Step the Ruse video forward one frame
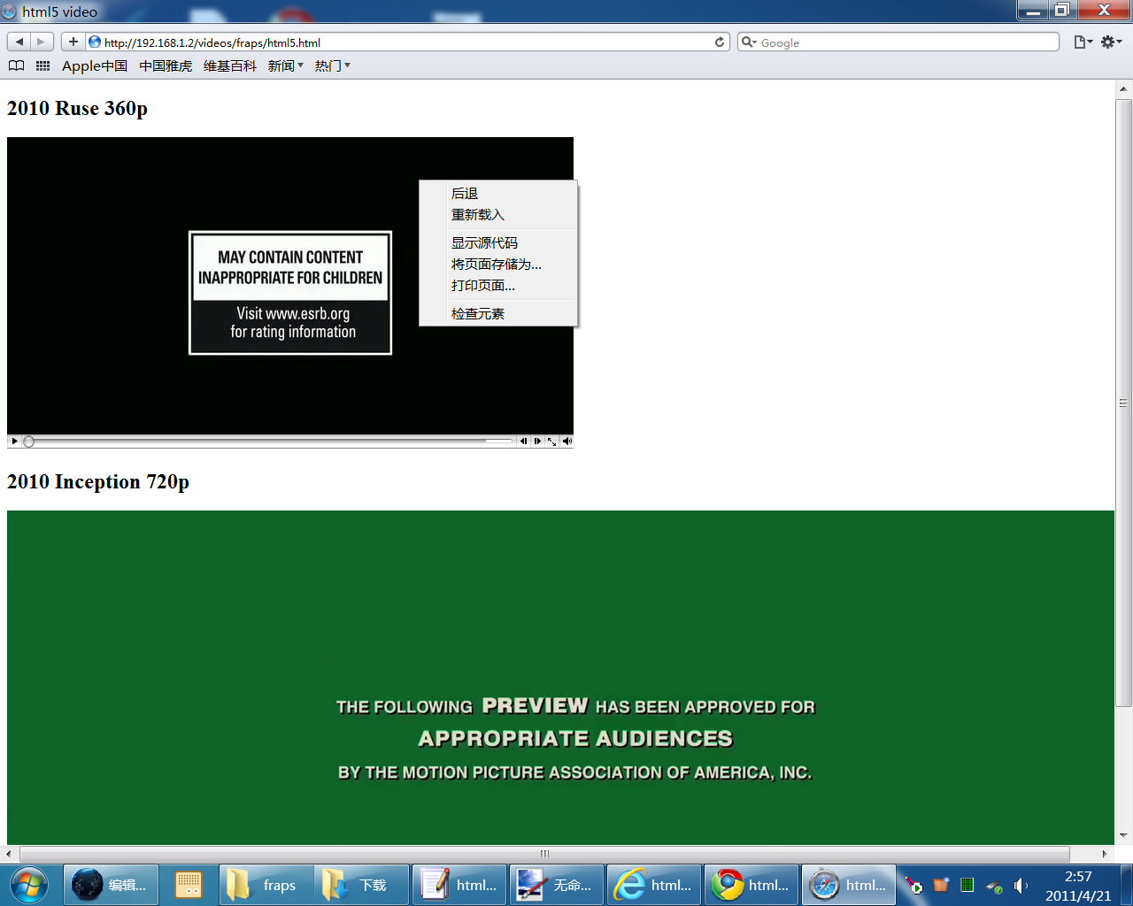The image size is (1133, 906). (x=537, y=441)
